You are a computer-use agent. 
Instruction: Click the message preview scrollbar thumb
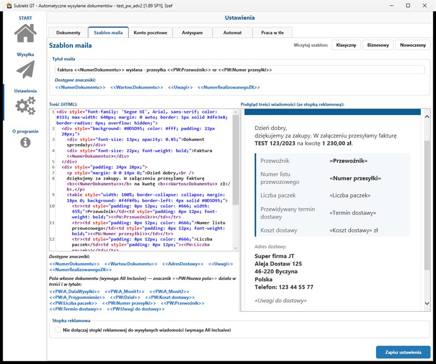[x=427, y=205]
